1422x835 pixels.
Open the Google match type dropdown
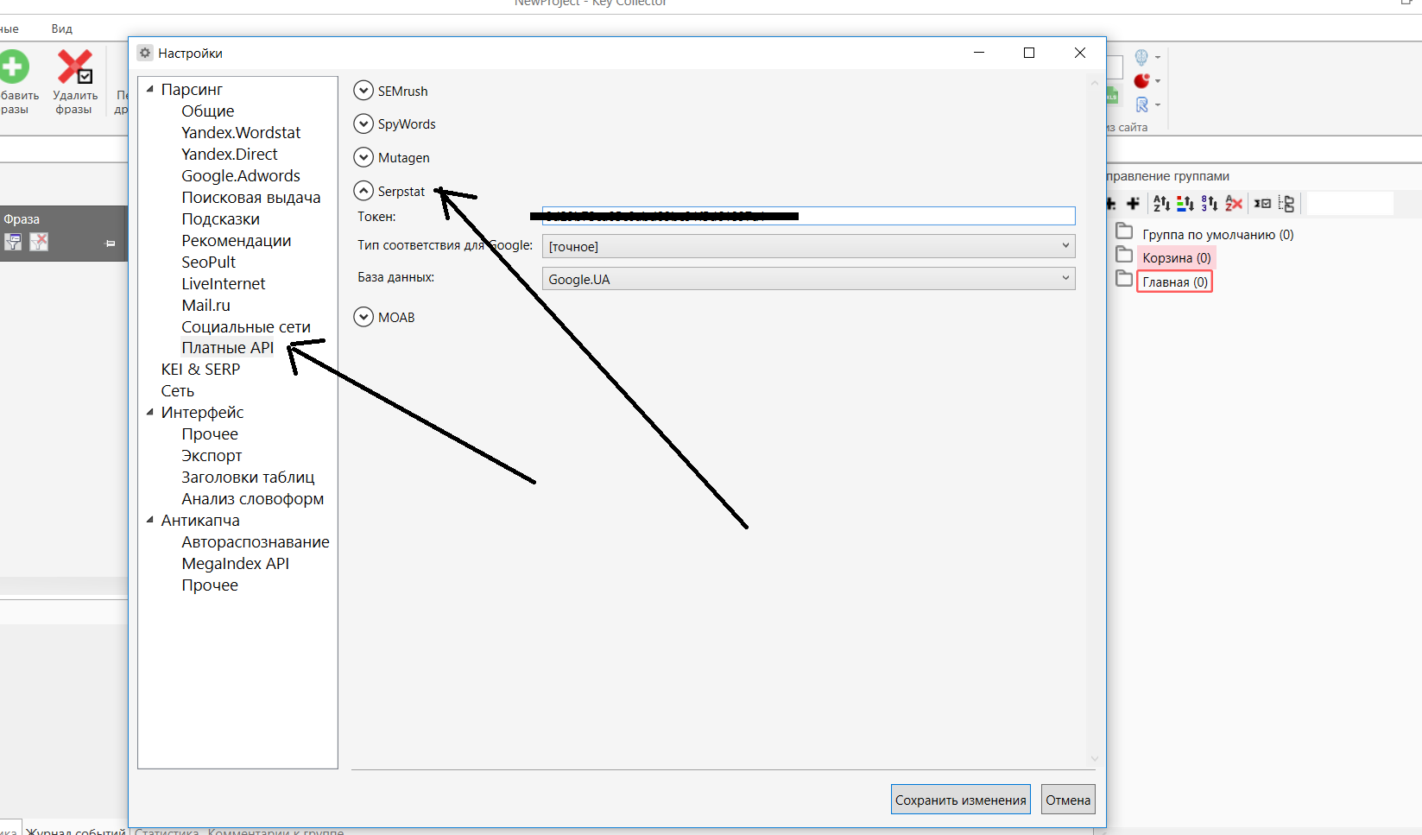[808, 246]
